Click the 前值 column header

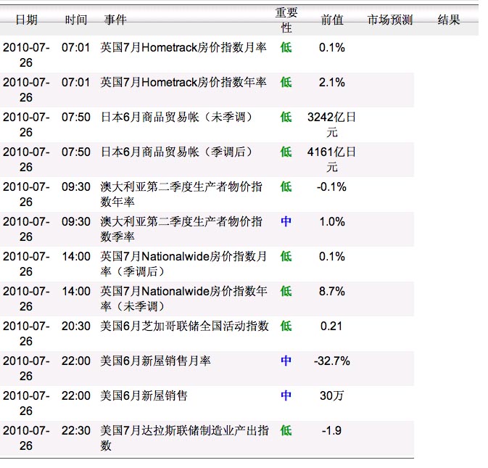pyautogui.click(x=332, y=20)
